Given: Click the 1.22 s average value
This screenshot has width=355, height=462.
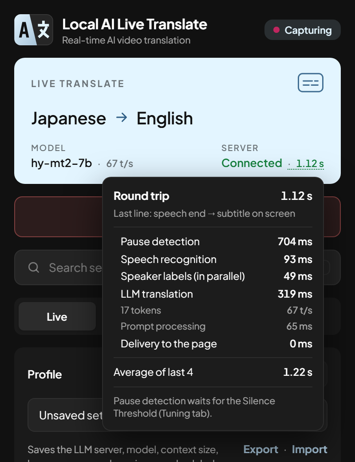Looking at the screenshot, I should 298,372.
